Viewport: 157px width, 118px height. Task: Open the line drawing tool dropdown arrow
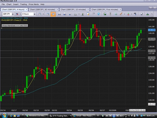coord(124,14)
